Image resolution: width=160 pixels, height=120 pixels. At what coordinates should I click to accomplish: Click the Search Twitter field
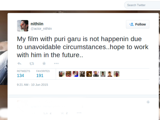(x=142, y=5)
